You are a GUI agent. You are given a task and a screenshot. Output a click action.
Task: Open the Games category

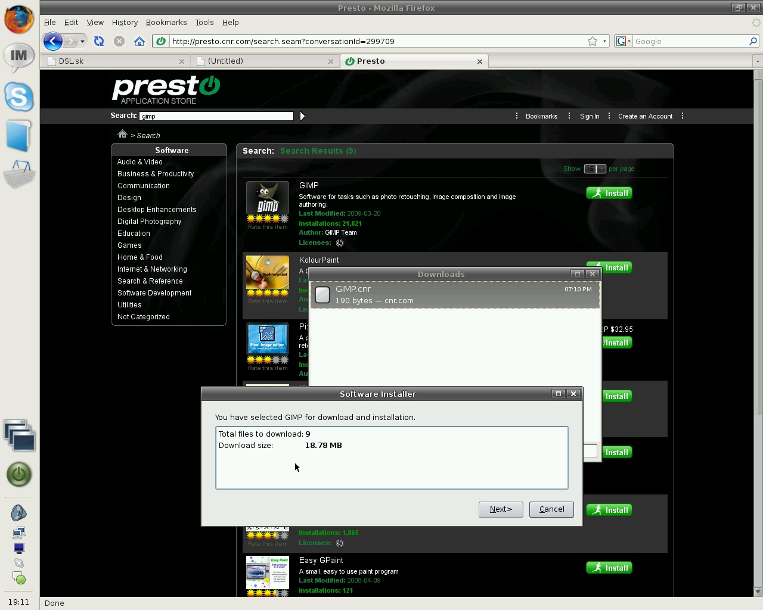tap(129, 245)
